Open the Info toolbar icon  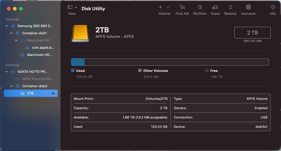coord(273,7)
